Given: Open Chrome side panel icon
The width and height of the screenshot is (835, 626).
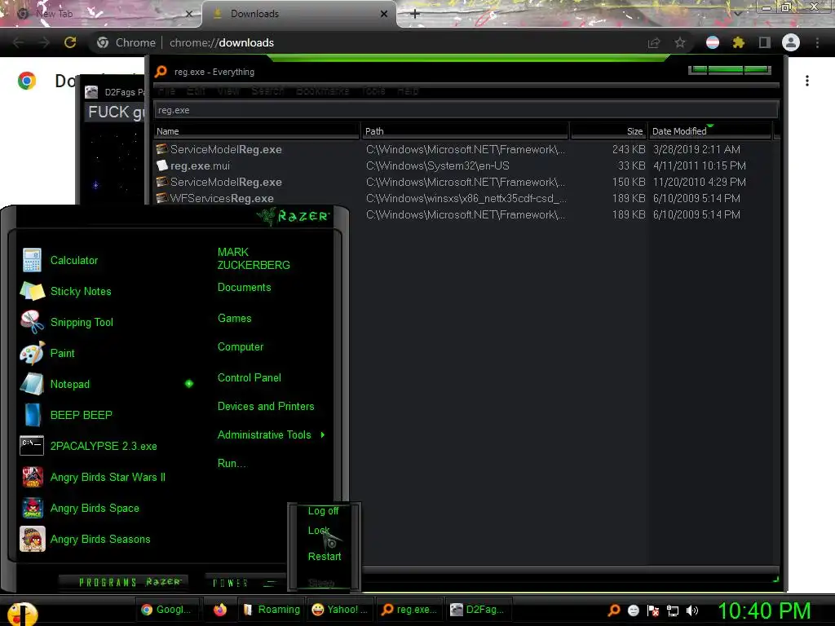Looking at the screenshot, I should (765, 42).
